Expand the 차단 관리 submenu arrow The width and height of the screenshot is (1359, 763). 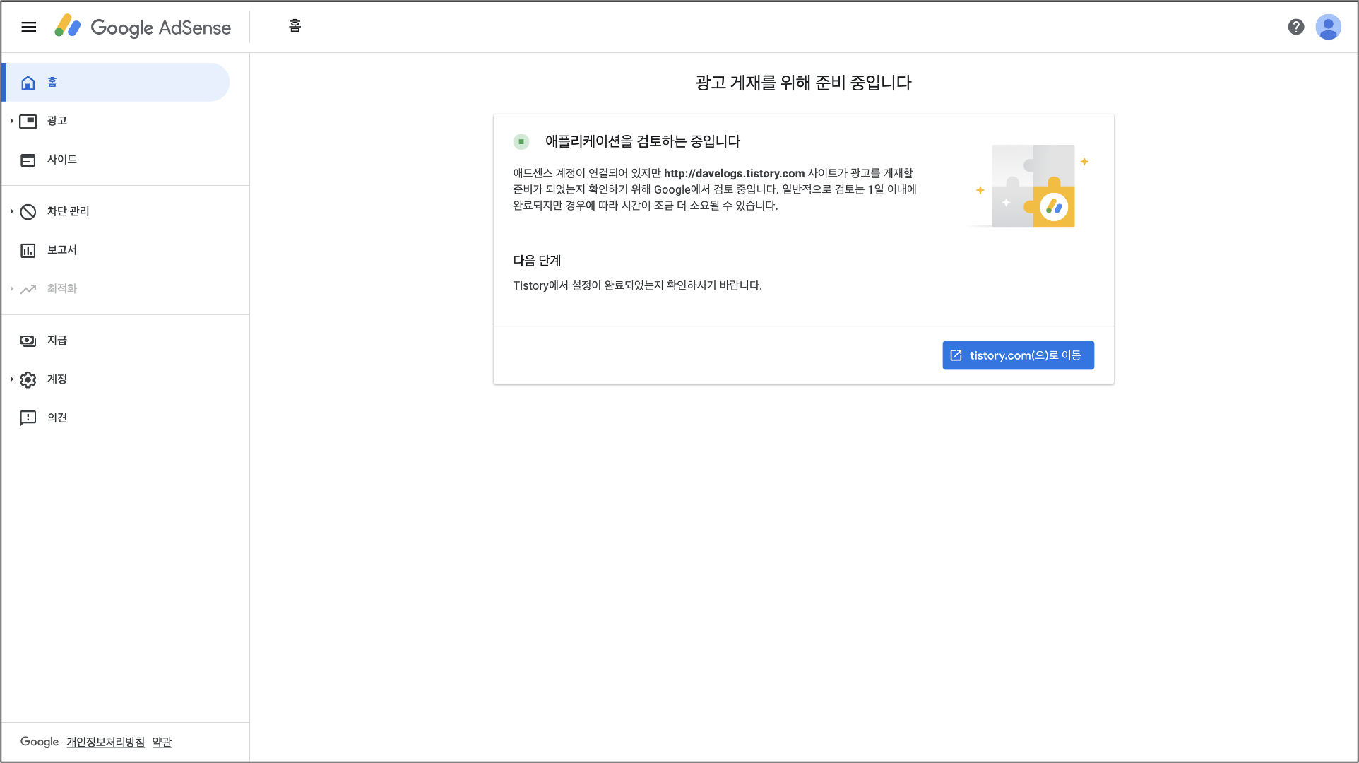pos(12,211)
